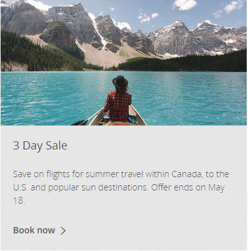The image size is (248, 251).
Task: Open the 3 Day Sale heading
Action: [40, 146]
